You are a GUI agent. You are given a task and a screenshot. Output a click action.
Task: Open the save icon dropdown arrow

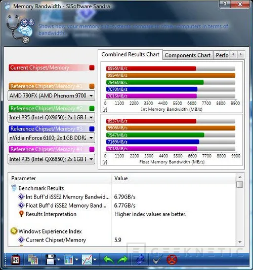59,259
